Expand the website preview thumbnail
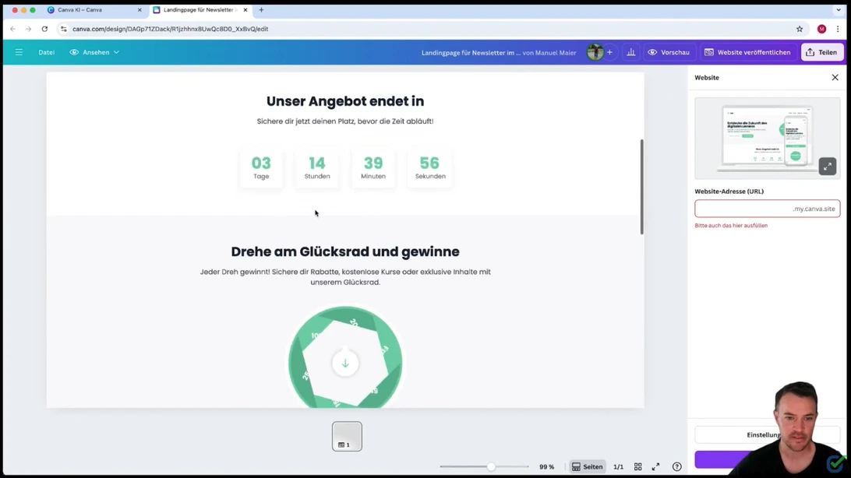Image resolution: width=851 pixels, height=478 pixels. coord(827,167)
